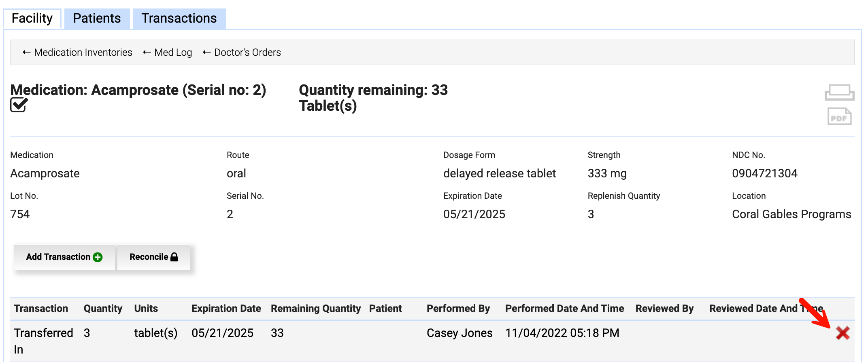Viewport: 868px width, 362px height.
Task: Click the Quantity column header
Action: tap(103, 309)
